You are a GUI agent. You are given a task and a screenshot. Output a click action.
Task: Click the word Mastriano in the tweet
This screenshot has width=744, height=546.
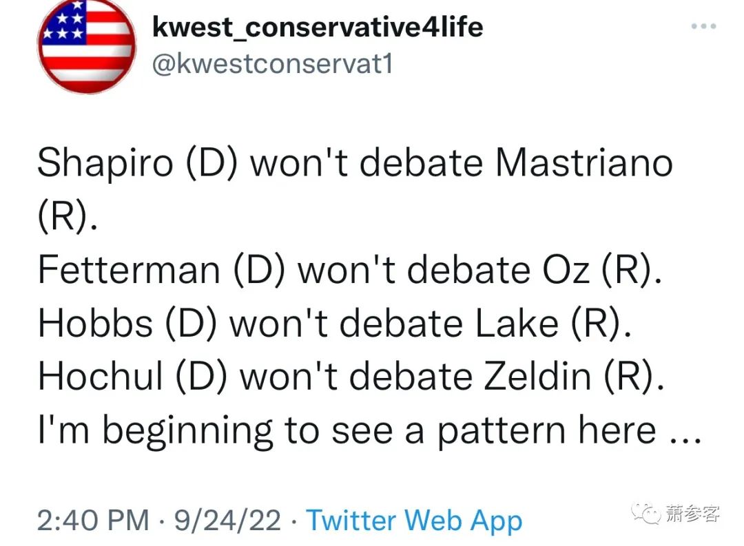pos(584,162)
